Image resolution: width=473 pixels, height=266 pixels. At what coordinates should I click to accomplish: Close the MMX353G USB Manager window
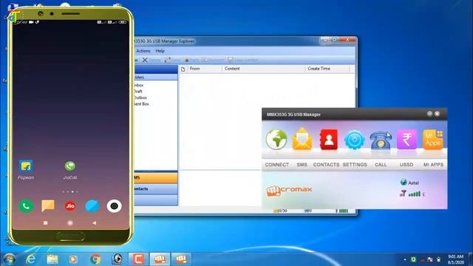(x=437, y=114)
